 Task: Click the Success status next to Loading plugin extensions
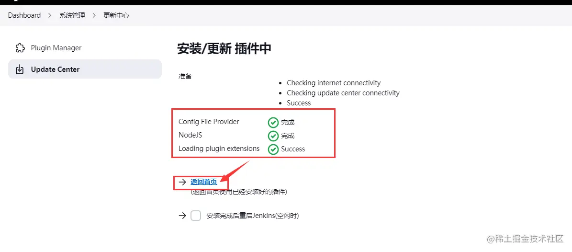pyautogui.click(x=293, y=149)
